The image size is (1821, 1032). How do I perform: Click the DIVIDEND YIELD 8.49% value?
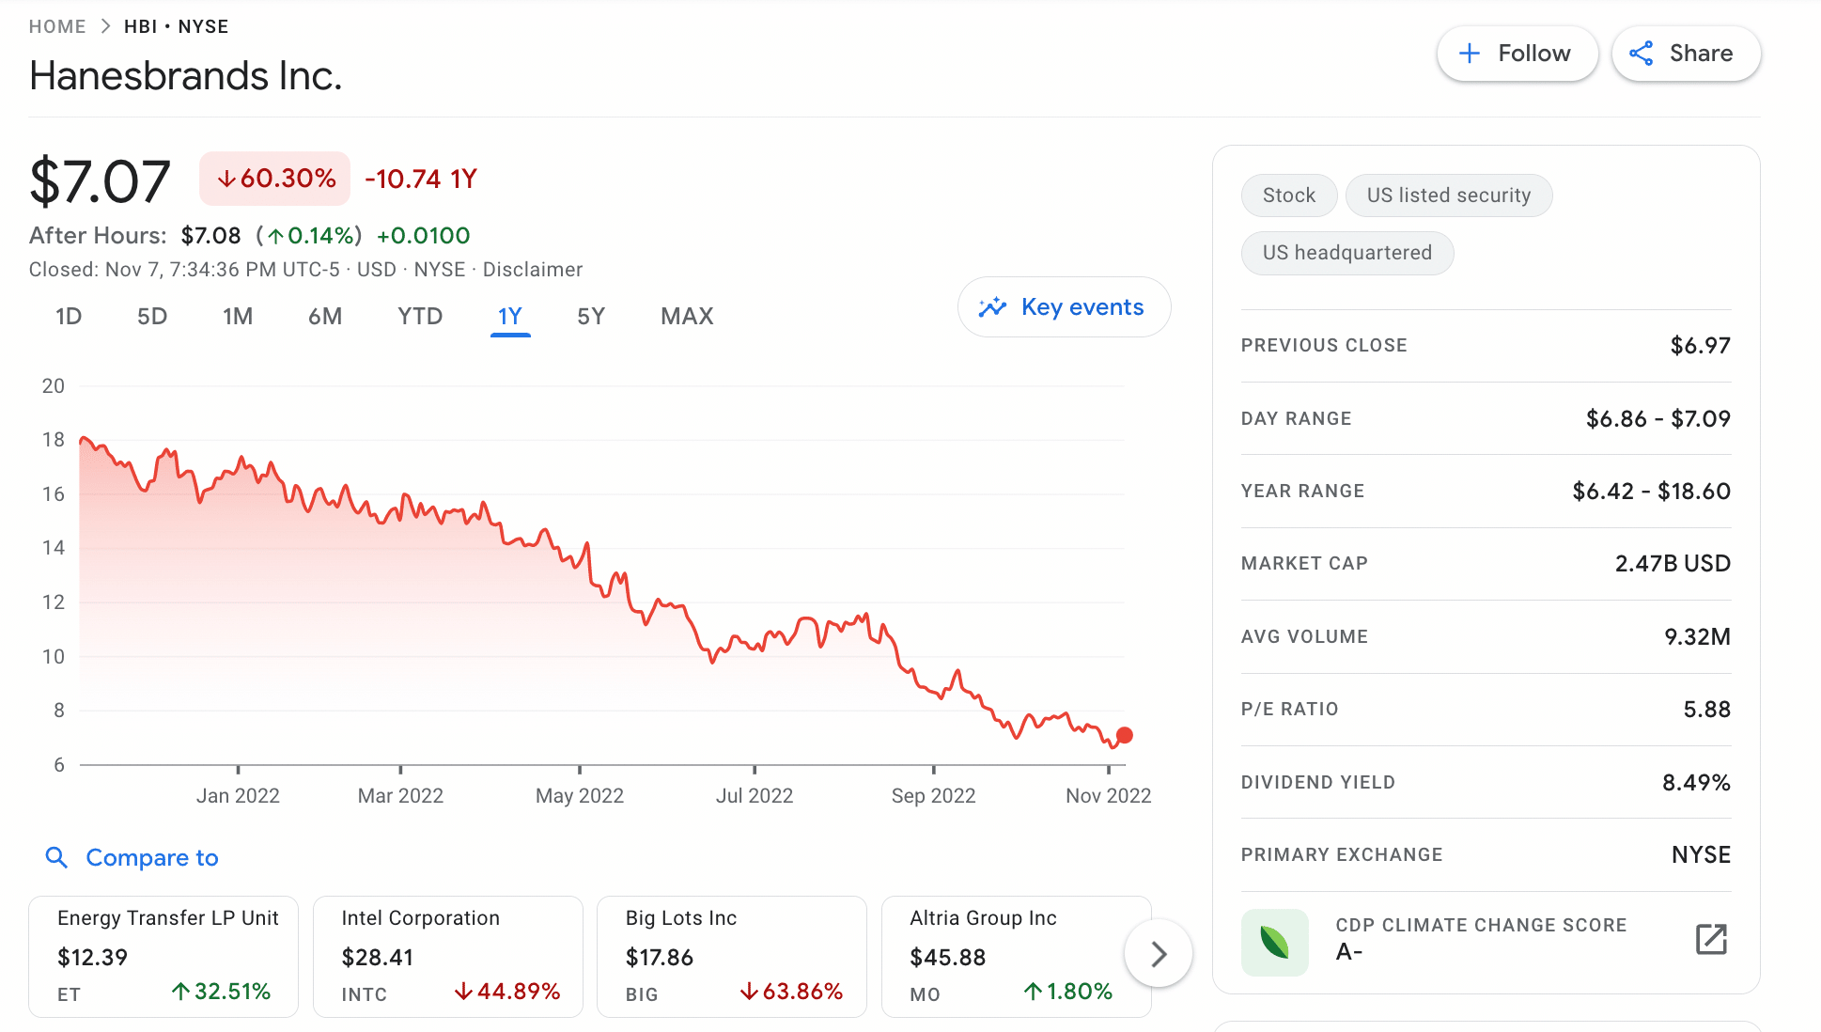(x=1696, y=782)
